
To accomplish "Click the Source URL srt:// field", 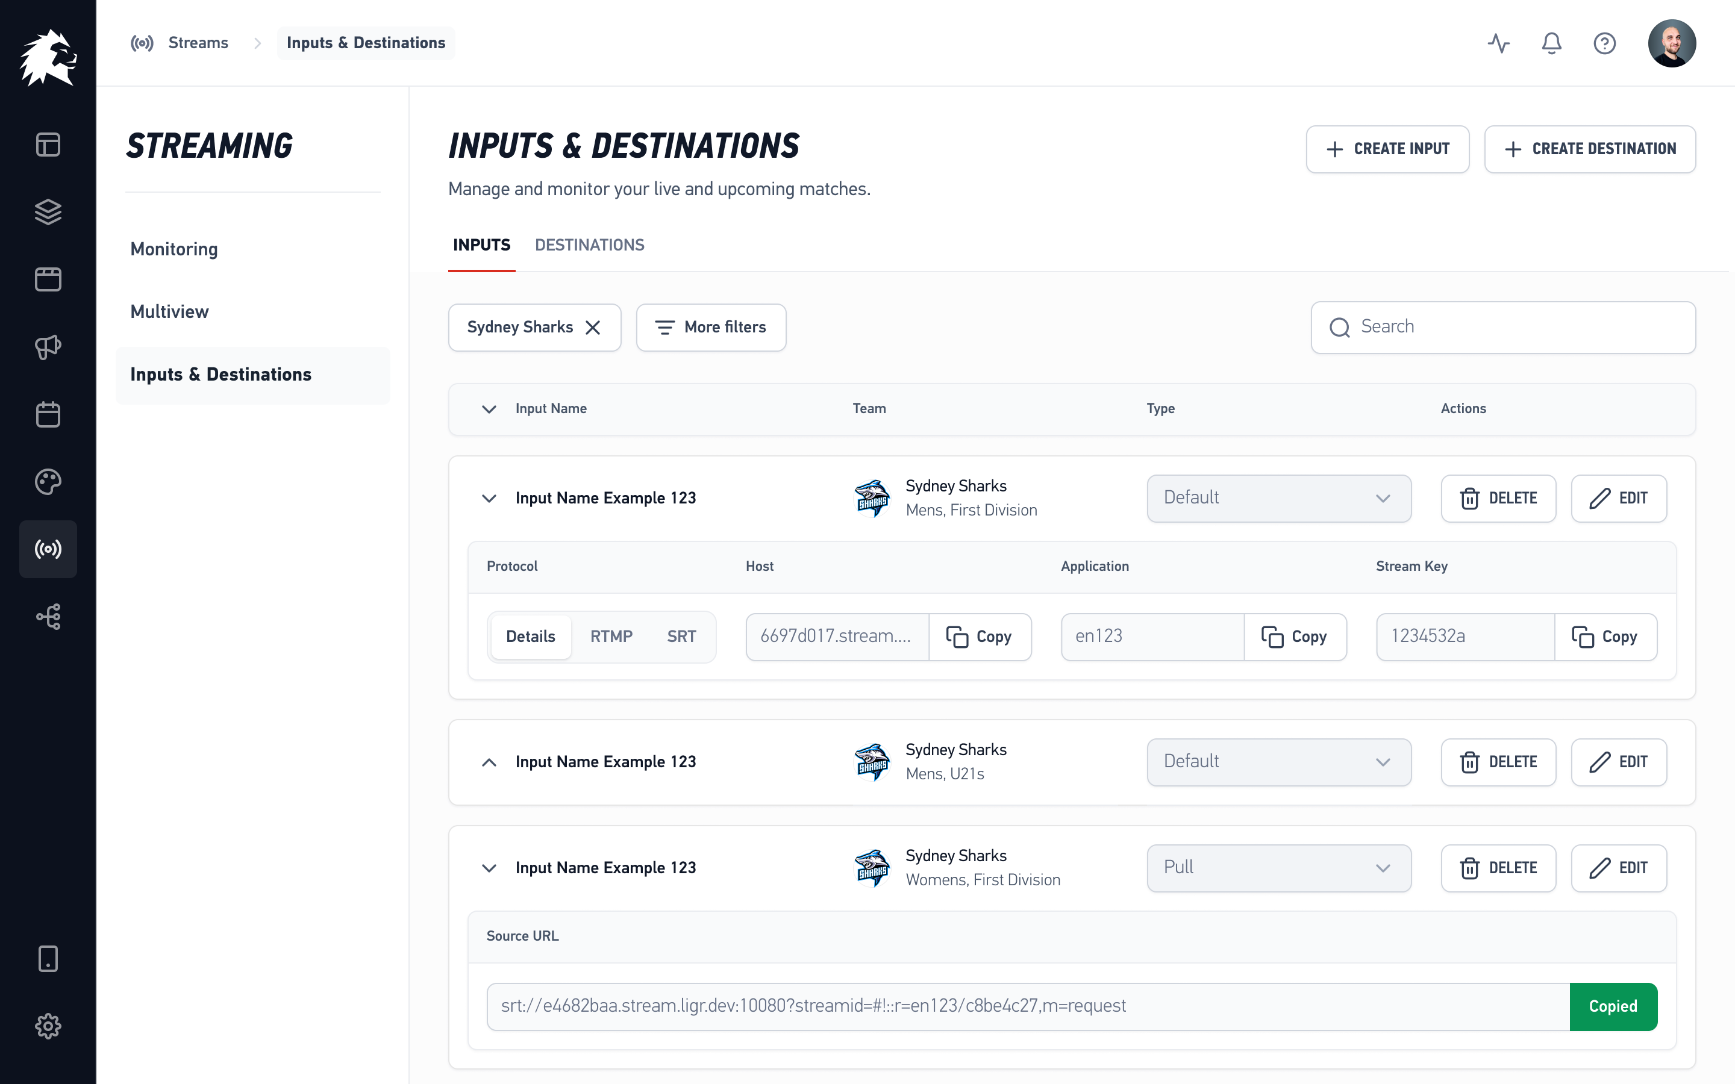I will 1028,1006.
